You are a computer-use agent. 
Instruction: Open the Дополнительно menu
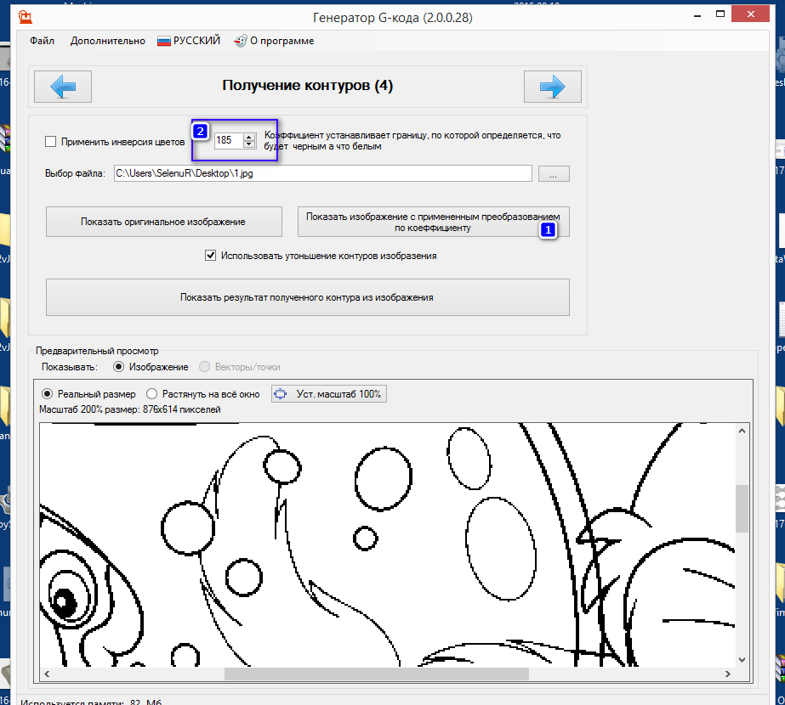click(x=108, y=41)
